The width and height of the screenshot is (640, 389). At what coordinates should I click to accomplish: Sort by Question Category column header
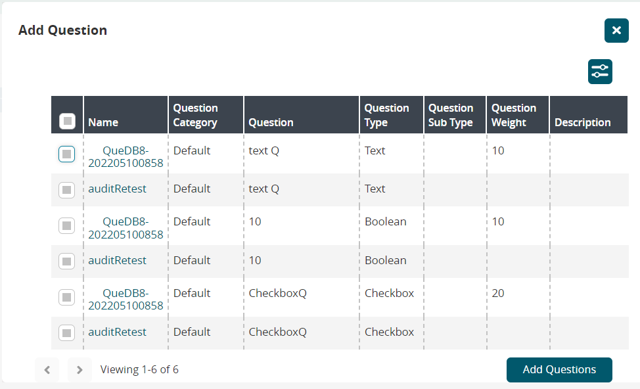tap(195, 115)
